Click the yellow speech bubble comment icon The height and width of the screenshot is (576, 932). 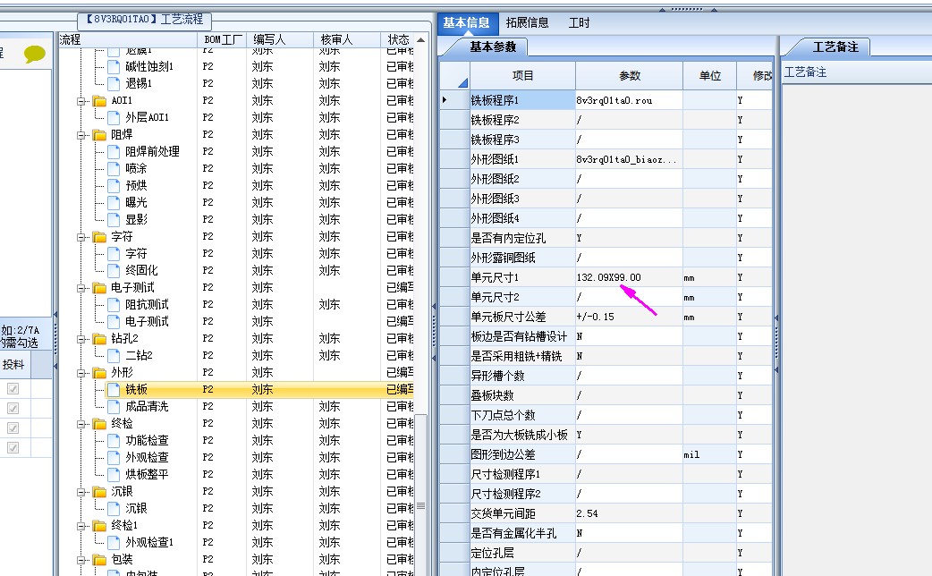click(35, 54)
